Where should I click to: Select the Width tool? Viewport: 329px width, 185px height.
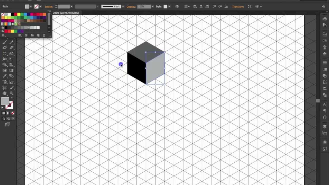point(5,59)
